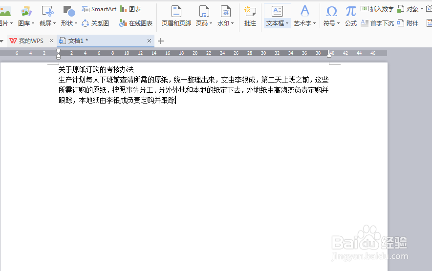Click 页眉和页脚 header and footer
The height and width of the screenshot is (271, 432).
176,16
